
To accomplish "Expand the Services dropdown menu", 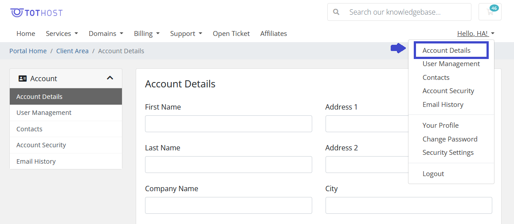I will (62, 33).
